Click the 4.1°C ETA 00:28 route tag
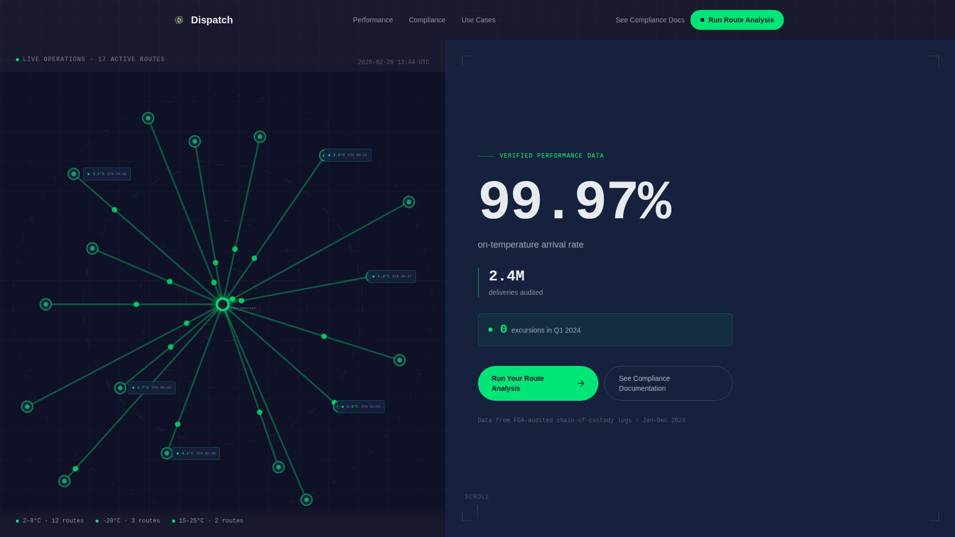The image size is (955, 537). coord(196,453)
